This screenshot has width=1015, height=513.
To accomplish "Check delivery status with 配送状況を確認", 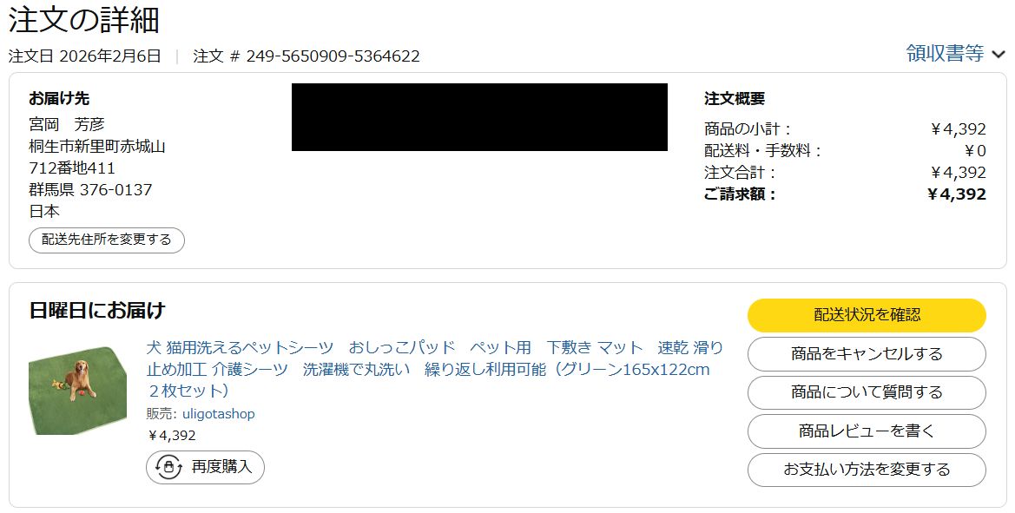I will tap(867, 315).
